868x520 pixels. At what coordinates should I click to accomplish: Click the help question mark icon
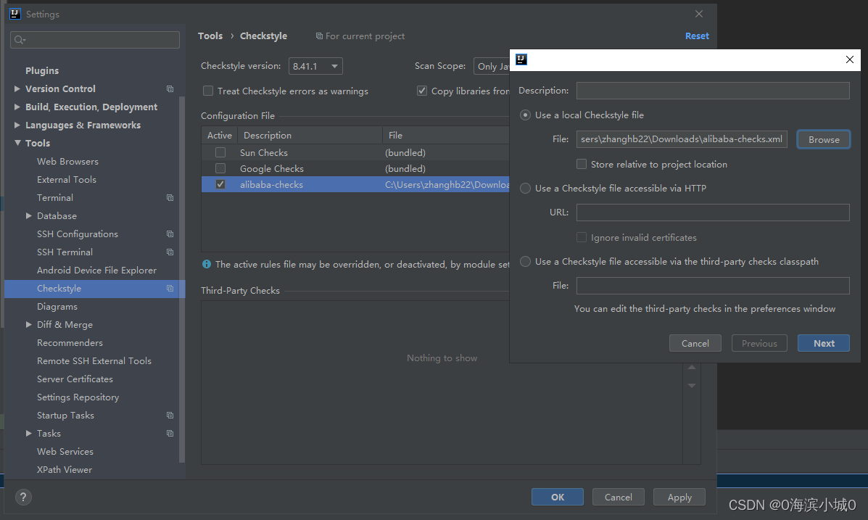pyautogui.click(x=23, y=497)
